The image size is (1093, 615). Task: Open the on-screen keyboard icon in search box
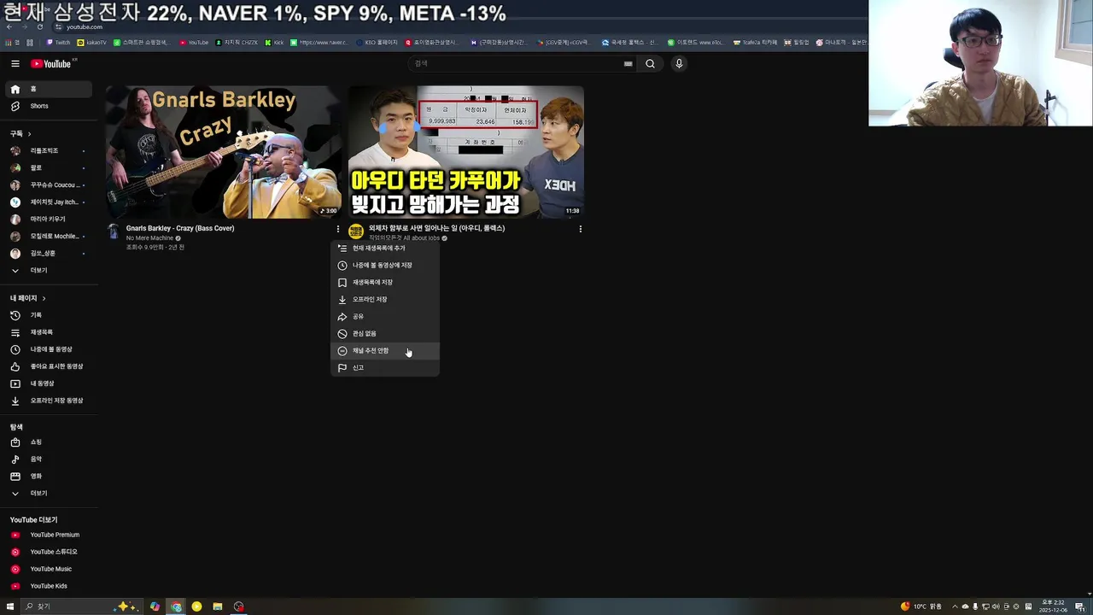628,63
